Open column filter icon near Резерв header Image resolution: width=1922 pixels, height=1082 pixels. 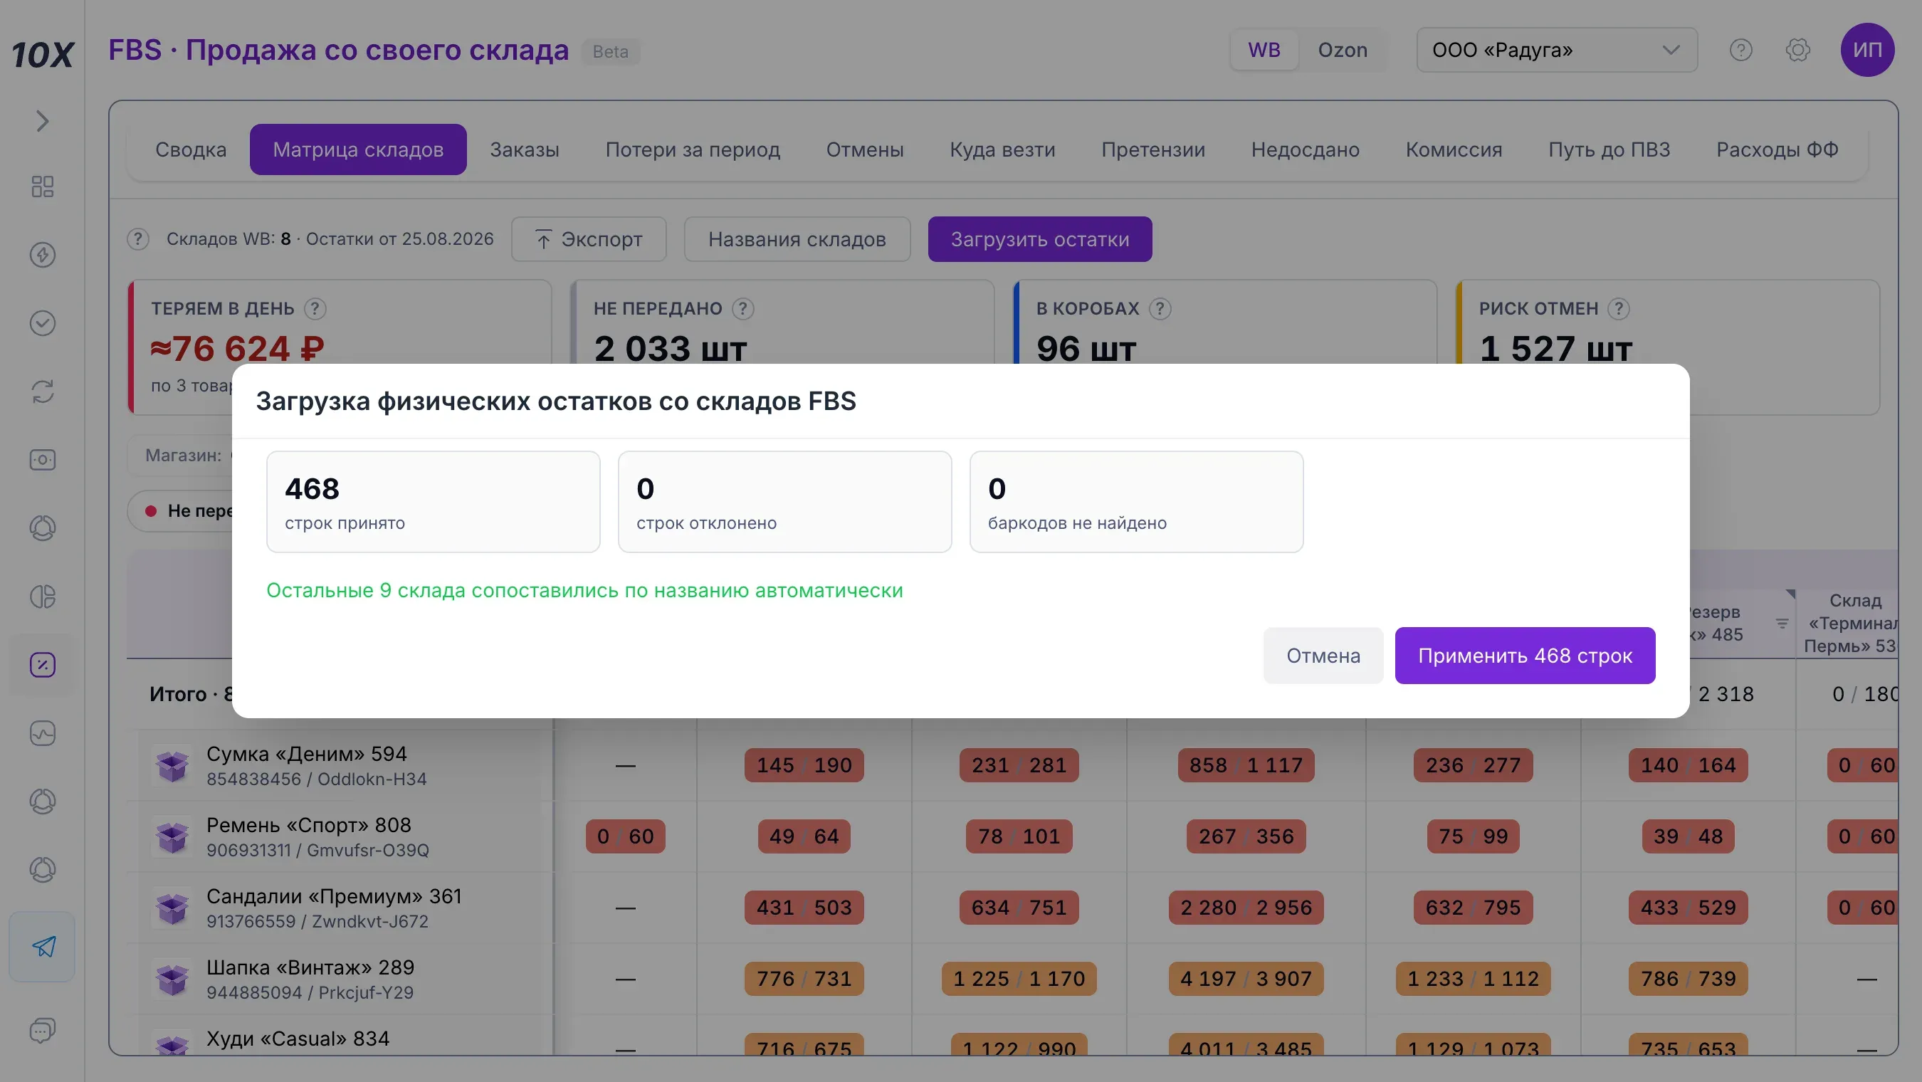pyautogui.click(x=1782, y=623)
